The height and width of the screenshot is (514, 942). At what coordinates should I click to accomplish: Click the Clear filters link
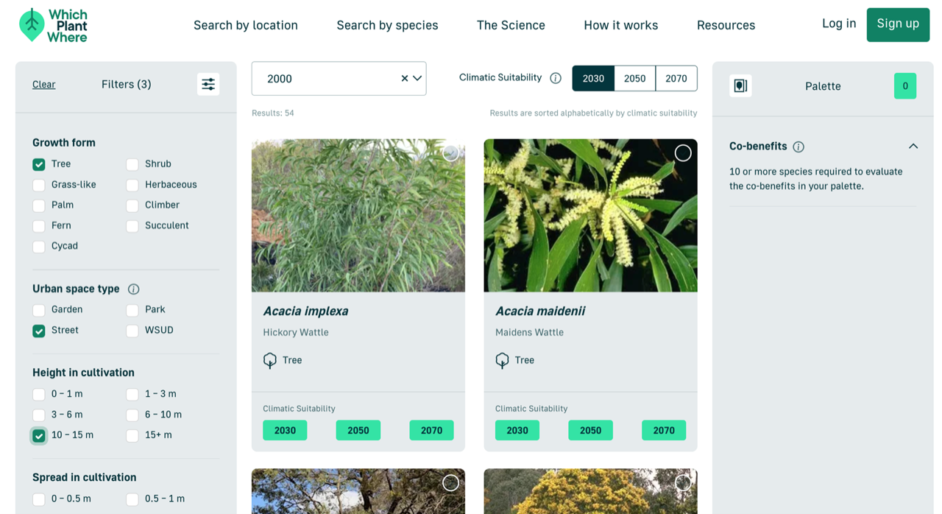[x=44, y=85]
